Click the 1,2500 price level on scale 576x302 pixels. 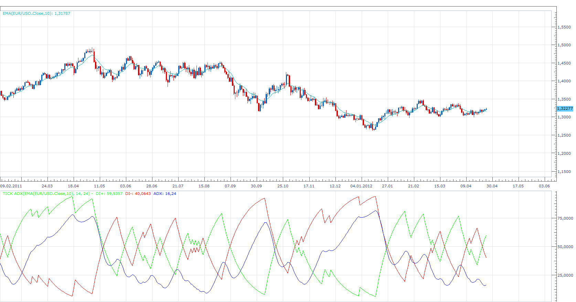tap(564, 135)
